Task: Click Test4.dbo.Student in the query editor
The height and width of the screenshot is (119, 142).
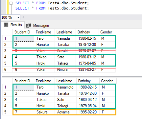Action: pos(67,3)
